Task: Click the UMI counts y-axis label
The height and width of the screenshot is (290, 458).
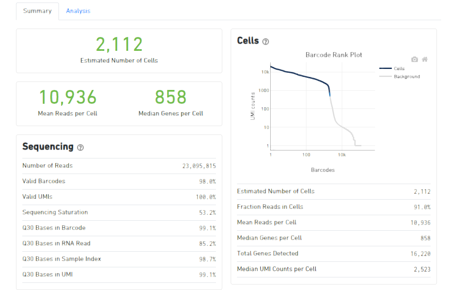Action: [253, 106]
